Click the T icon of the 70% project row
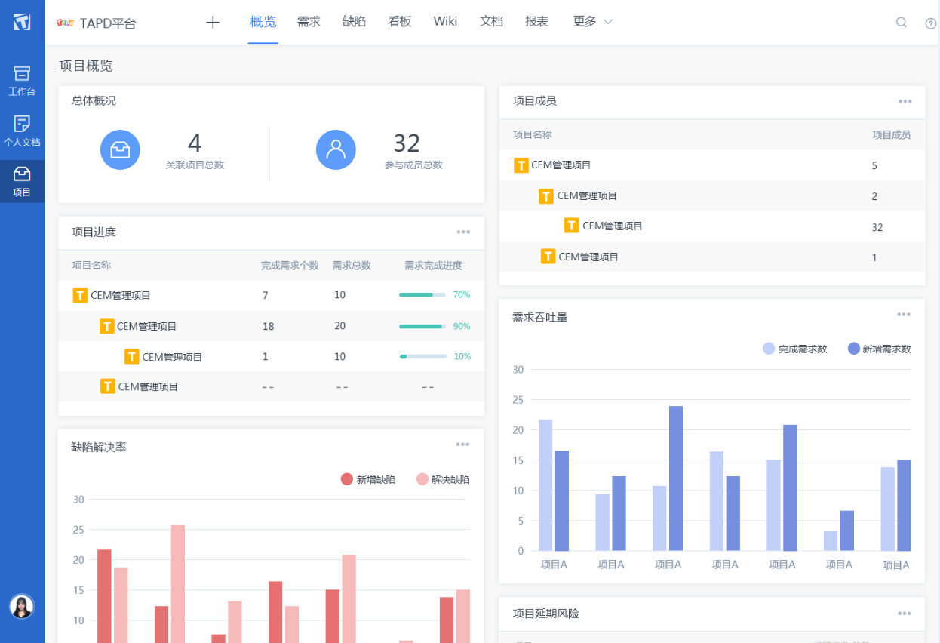This screenshot has width=940, height=643. click(x=80, y=296)
